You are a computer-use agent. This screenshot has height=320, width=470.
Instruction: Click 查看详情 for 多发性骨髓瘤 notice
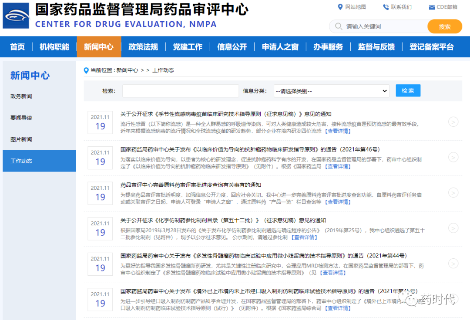click(x=333, y=273)
